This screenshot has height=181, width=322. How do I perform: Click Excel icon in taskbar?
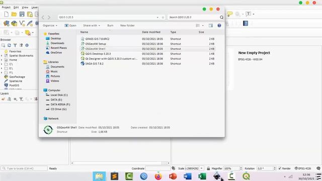[x=202, y=176]
